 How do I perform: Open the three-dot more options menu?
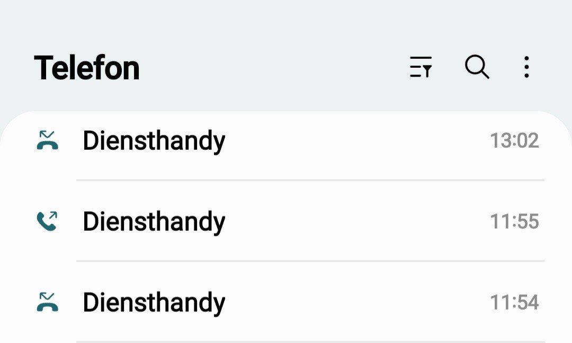pos(526,68)
